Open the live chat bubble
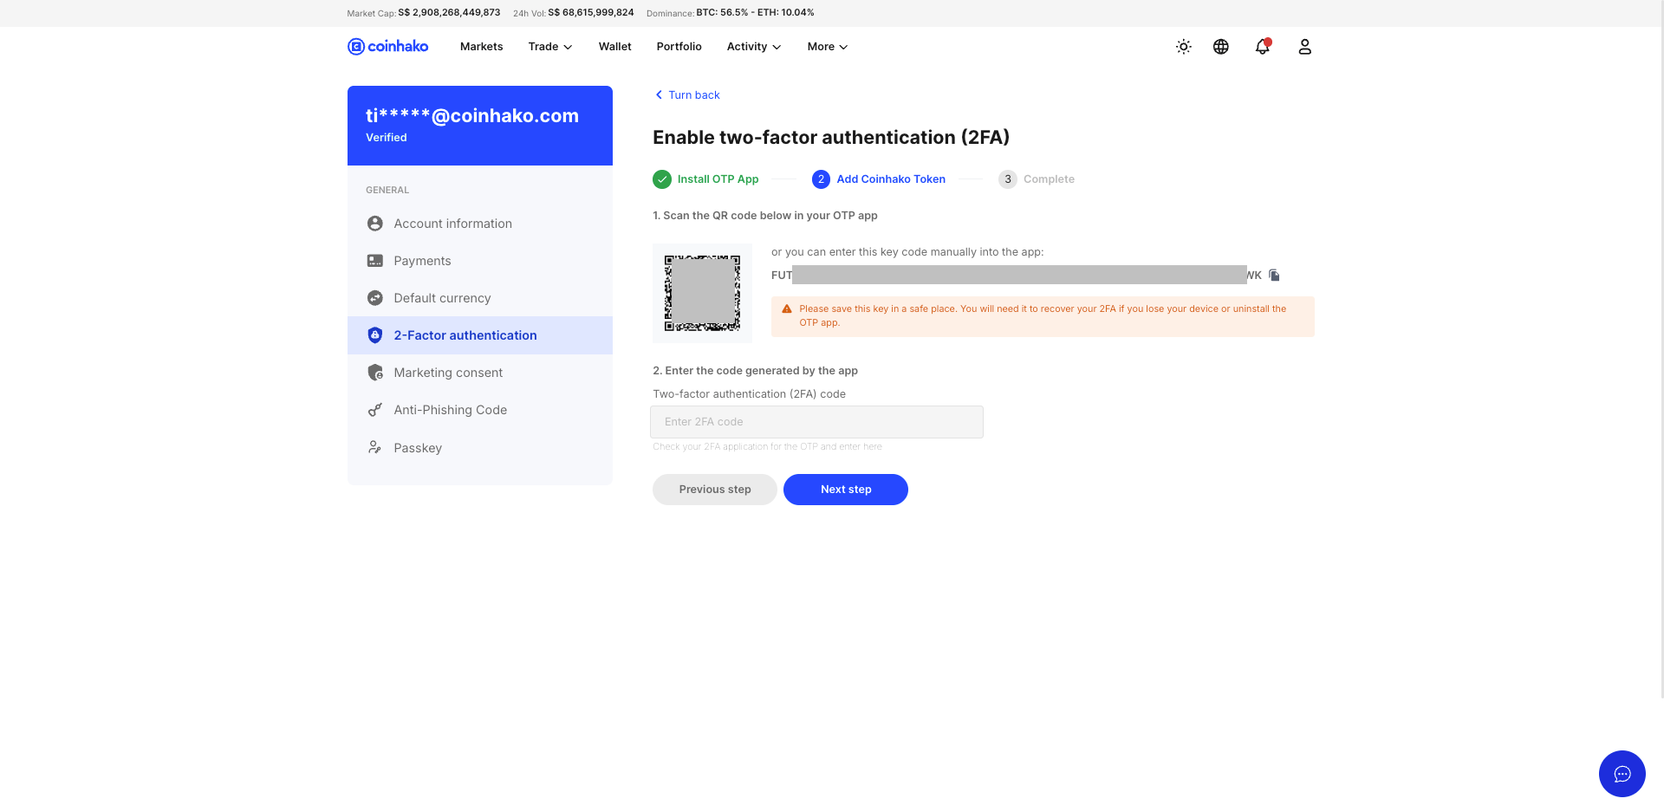 [1622, 774]
